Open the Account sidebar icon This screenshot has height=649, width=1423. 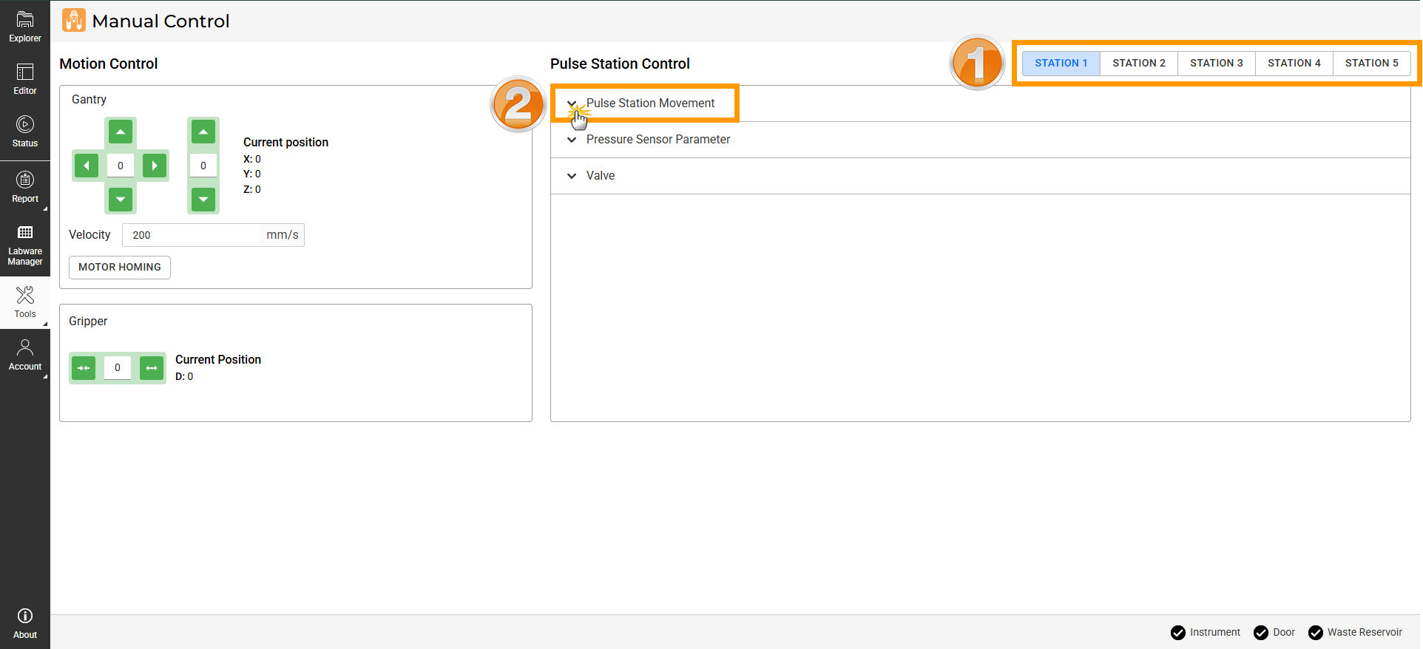(x=25, y=355)
